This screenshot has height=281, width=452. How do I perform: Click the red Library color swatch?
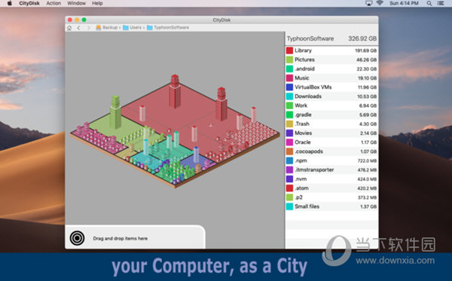(x=289, y=50)
